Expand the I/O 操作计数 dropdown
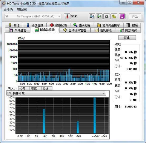This screenshot has width=146, height=143. tap(56, 93)
